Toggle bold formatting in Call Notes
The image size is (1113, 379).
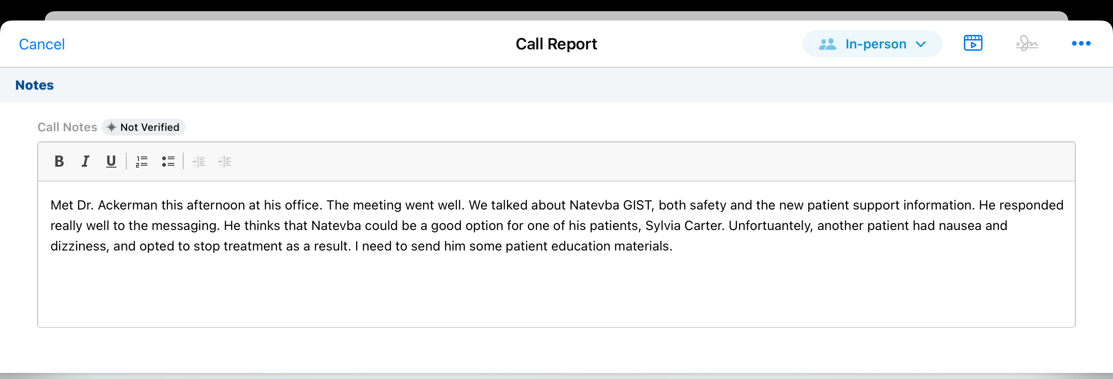[x=59, y=162]
